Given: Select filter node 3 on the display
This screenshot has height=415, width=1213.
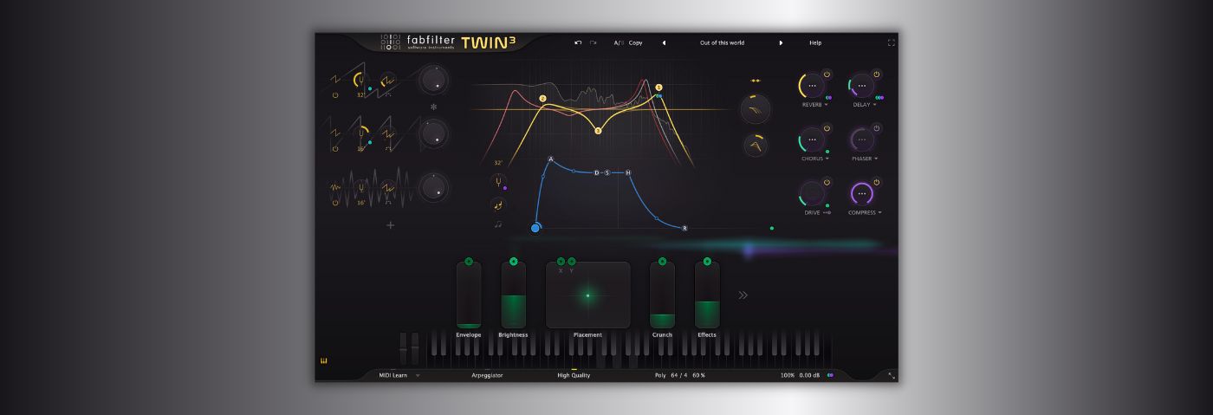Looking at the screenshot, I should tap(598, 131).
